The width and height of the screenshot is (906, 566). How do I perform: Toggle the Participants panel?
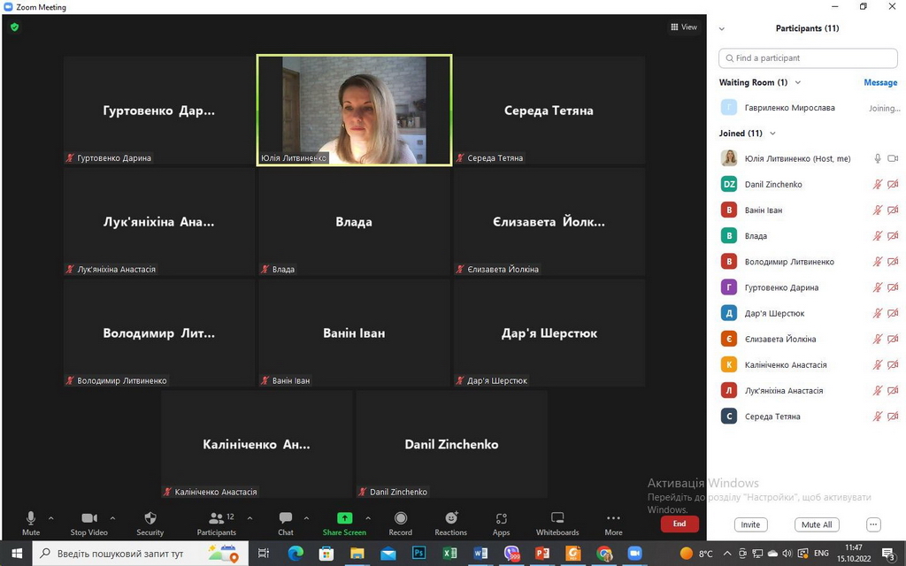pyautogui.click(x=216, y=519)
